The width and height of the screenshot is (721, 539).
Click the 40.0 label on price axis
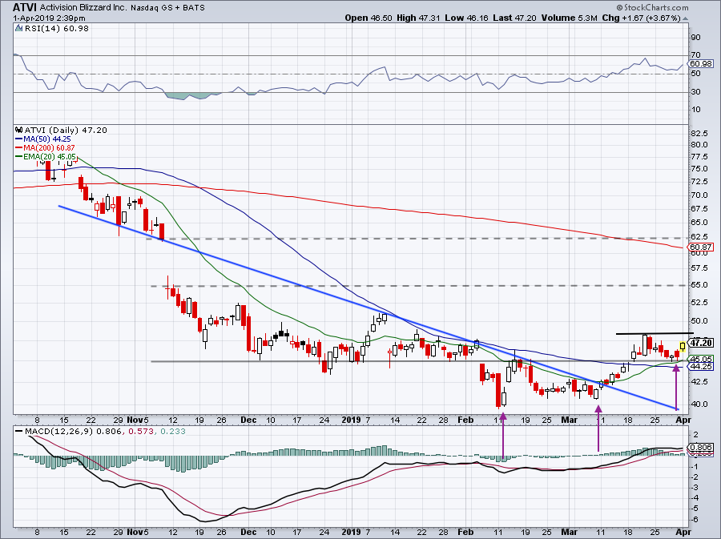coord(699,404)
